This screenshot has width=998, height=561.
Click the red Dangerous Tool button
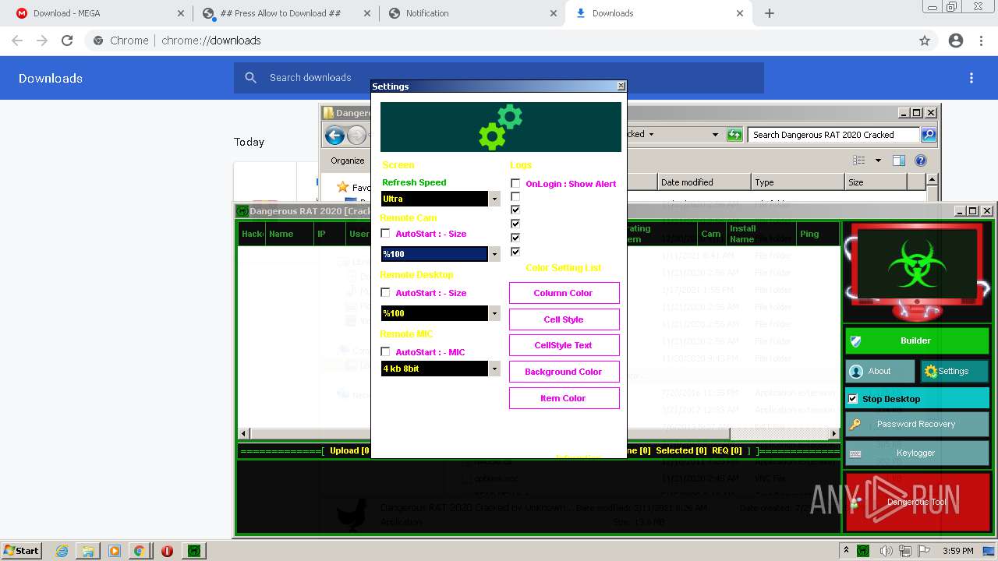pyautogui.click(x=917, y=502)
